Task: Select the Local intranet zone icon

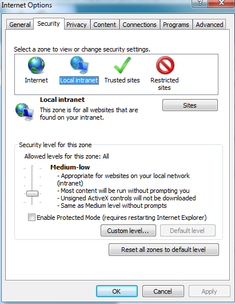Action: (79, 65)
